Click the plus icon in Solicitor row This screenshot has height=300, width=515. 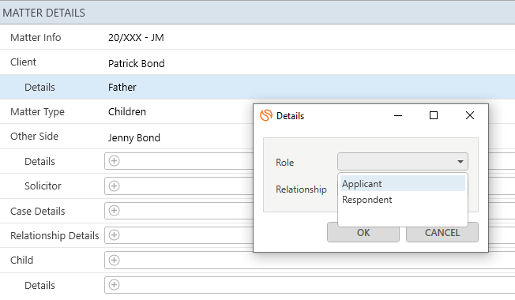pos(114,186)
